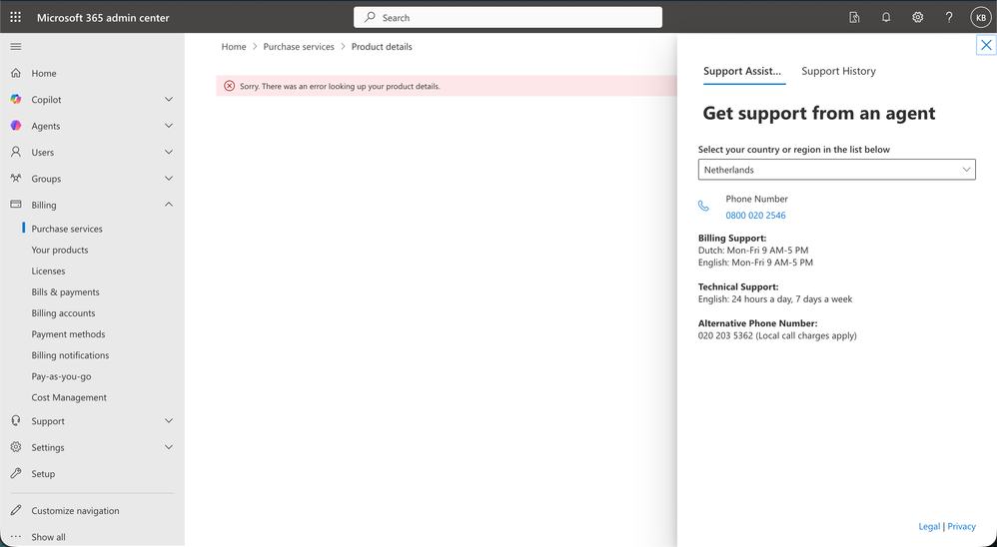The height and width of the screenshot is (547, 997).
Task: Open the help question mark icon
Action: tap(949, 18)
